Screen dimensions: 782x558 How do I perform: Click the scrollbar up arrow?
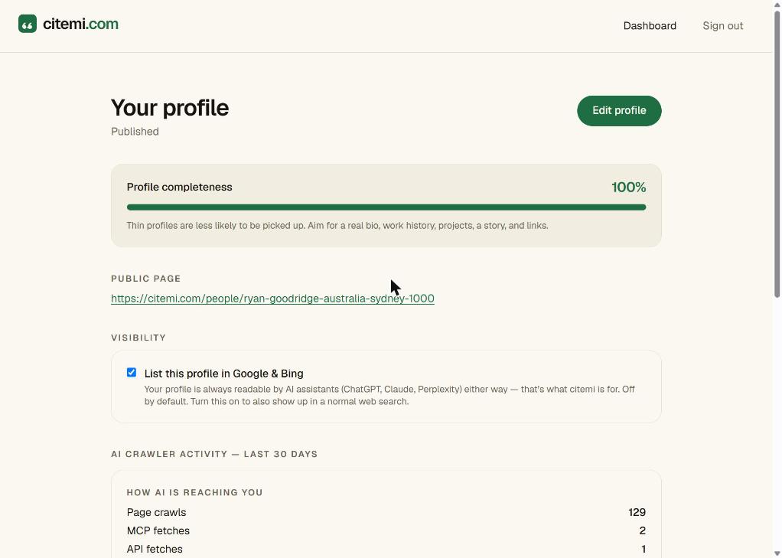click(x=777, y=4)
